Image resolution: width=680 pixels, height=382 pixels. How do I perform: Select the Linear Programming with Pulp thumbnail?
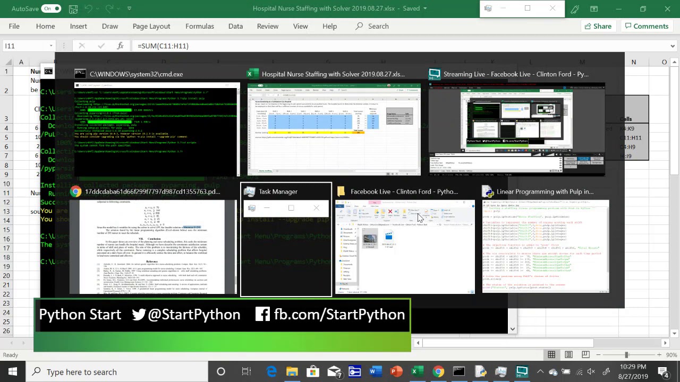tap(546, 246)
